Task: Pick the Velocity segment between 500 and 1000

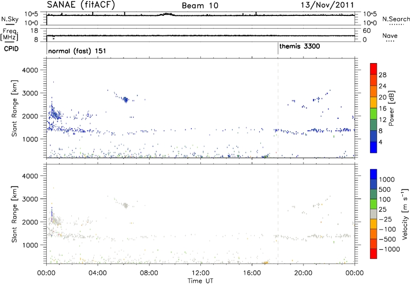Action: 374,184
